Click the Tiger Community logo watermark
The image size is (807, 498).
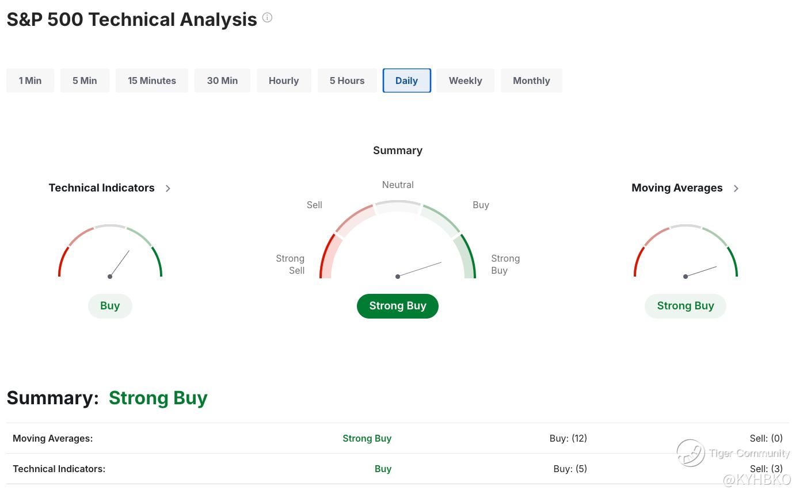pyautogui.click(x=691, y=453)
